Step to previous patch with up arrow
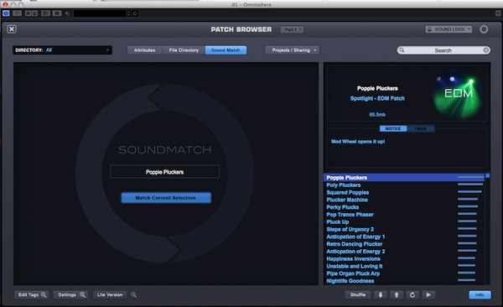This screenshot has width=503, height=307. pos(397,294)
